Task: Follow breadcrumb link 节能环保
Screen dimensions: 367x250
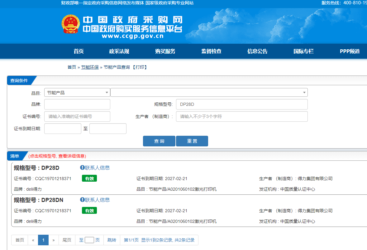Action: 90,67
